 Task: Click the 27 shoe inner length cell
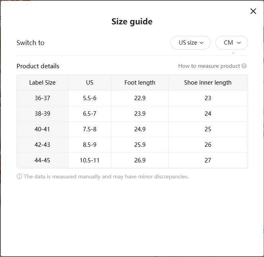pos(207,160)
